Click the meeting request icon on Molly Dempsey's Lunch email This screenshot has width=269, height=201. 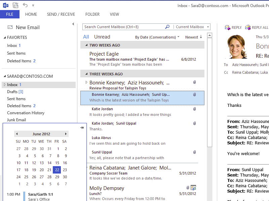tap(193, 188)
